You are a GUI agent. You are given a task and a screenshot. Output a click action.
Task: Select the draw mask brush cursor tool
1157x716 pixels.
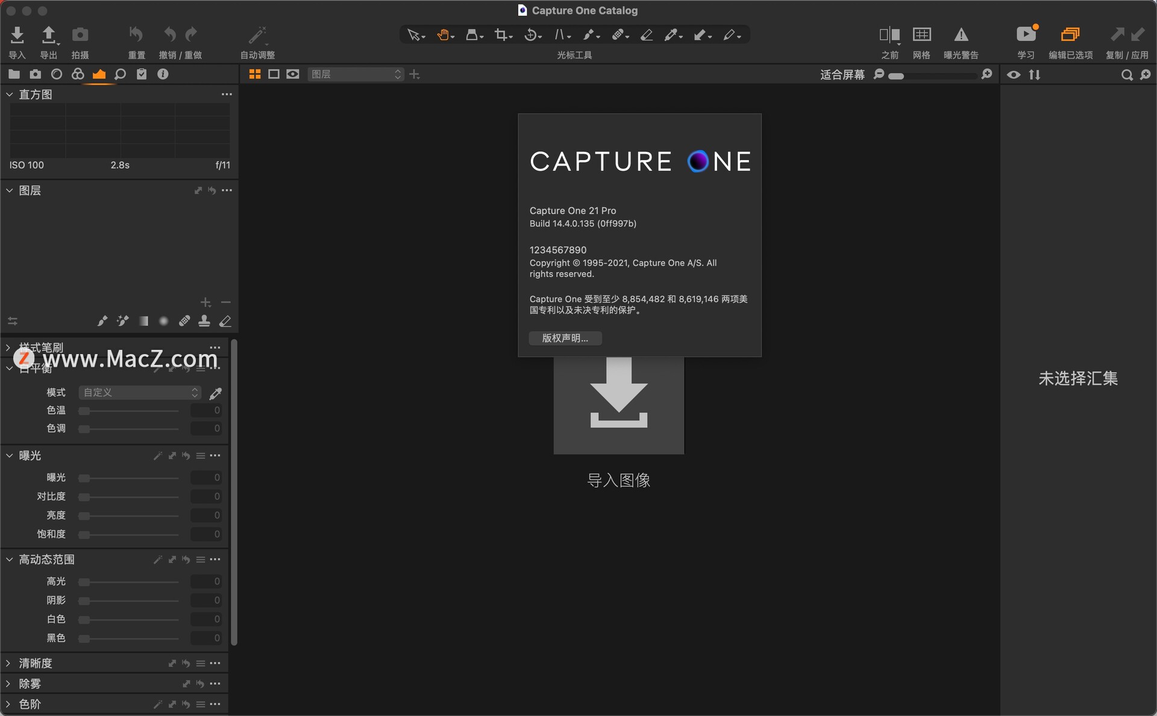(591, 35)
